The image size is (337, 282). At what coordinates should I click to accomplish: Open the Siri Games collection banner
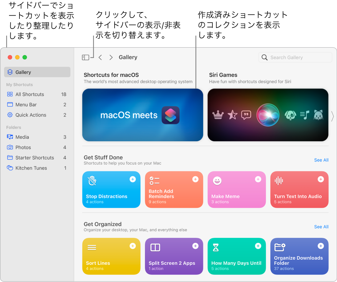(x=268, y=115)
